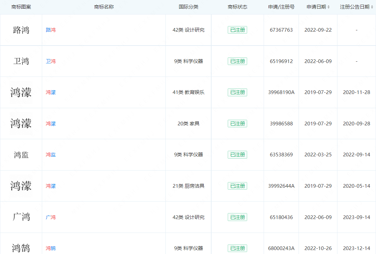The width and height of the screenshot is (376, 254).
Task: Click the 已注册 badge in the 鸿监 row
Action: (237, 155)
